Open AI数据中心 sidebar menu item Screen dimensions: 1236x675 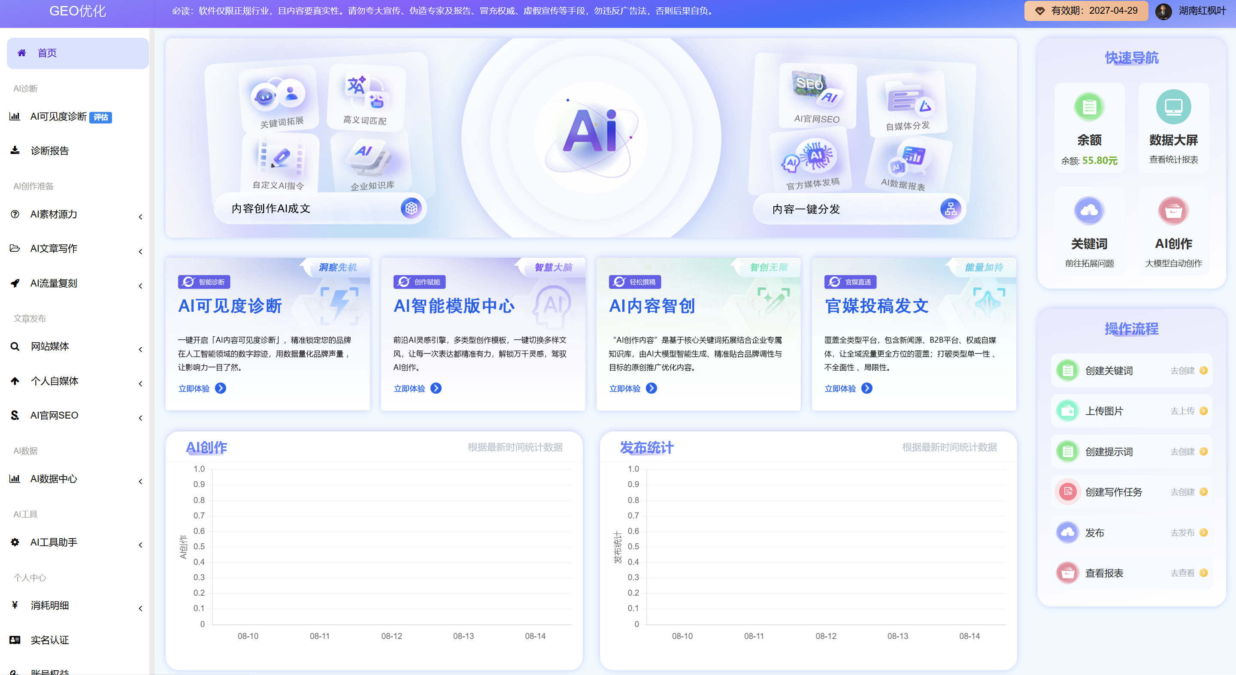click(78, 479)
